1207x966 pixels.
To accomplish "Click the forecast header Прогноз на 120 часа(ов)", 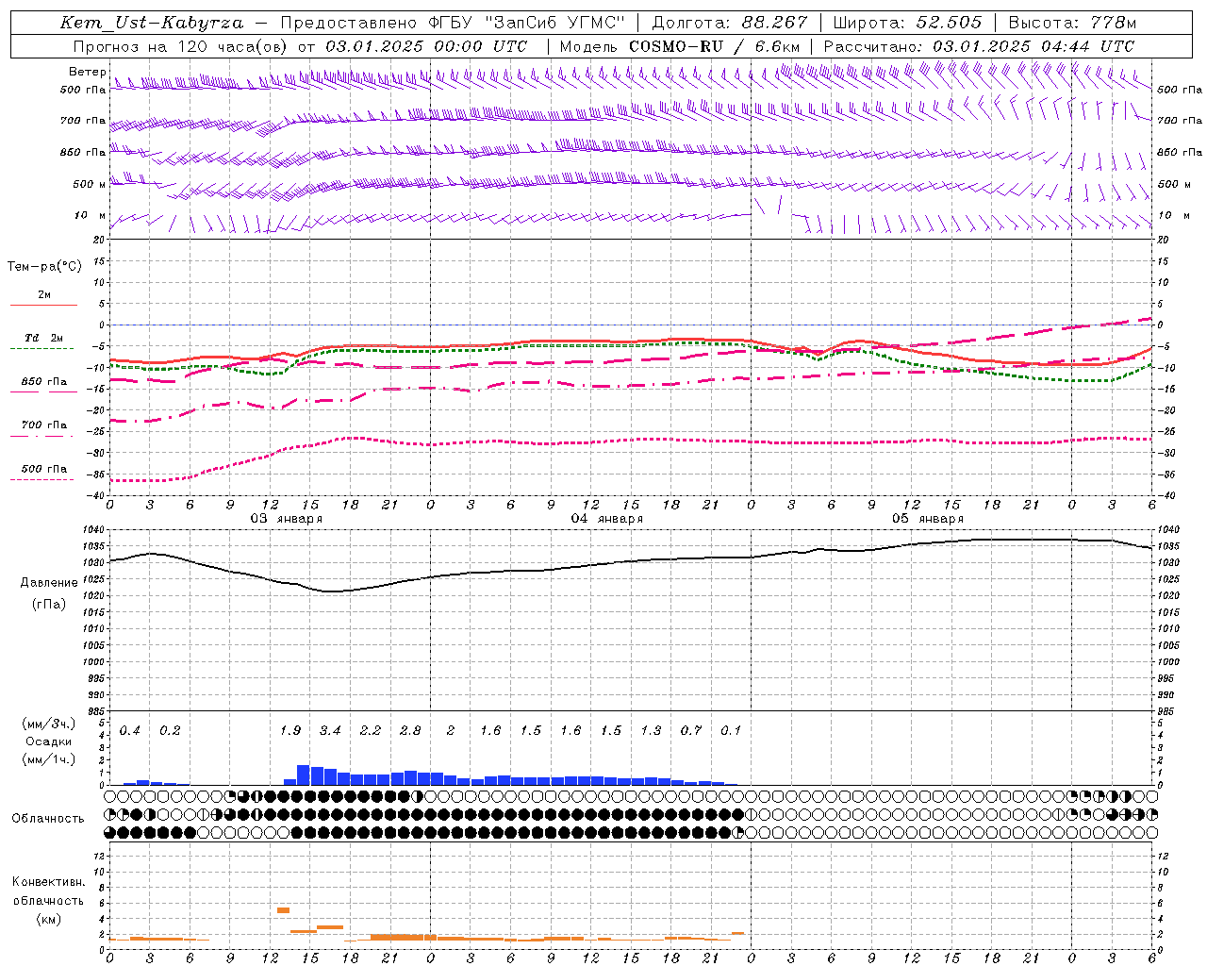I will pyautogui.click(x=181, y=46).
